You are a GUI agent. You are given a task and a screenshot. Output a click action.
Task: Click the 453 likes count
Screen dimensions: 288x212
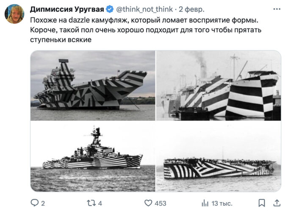pyautogui.click(x=161, y=204)
